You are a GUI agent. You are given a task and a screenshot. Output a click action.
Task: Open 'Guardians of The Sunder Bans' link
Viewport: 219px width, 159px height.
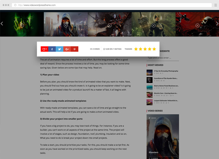coord(166,78)
